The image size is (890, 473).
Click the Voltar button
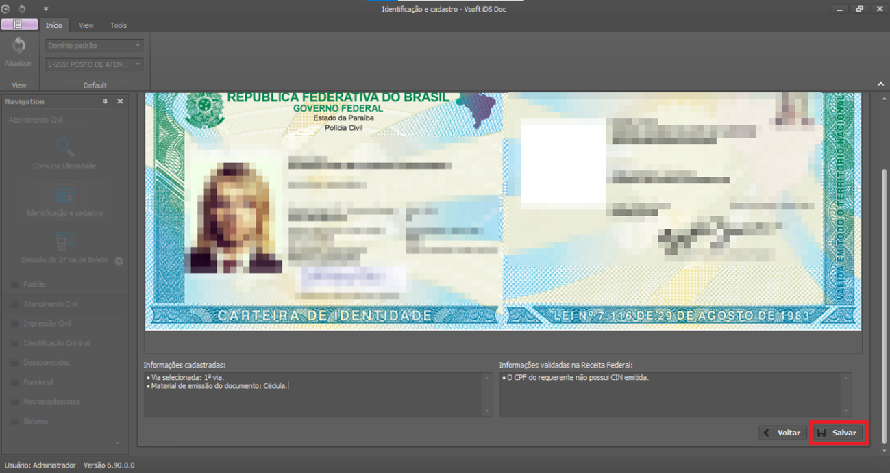[x=782, y=433]
